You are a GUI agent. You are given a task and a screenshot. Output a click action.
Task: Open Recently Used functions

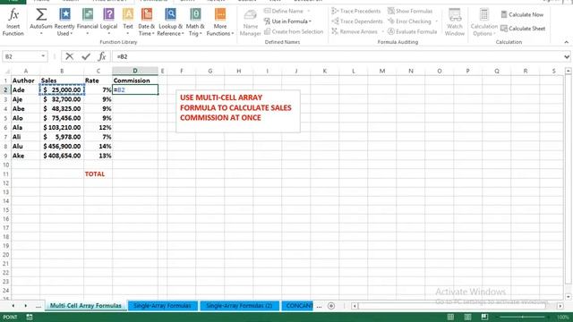pos(64,22)
